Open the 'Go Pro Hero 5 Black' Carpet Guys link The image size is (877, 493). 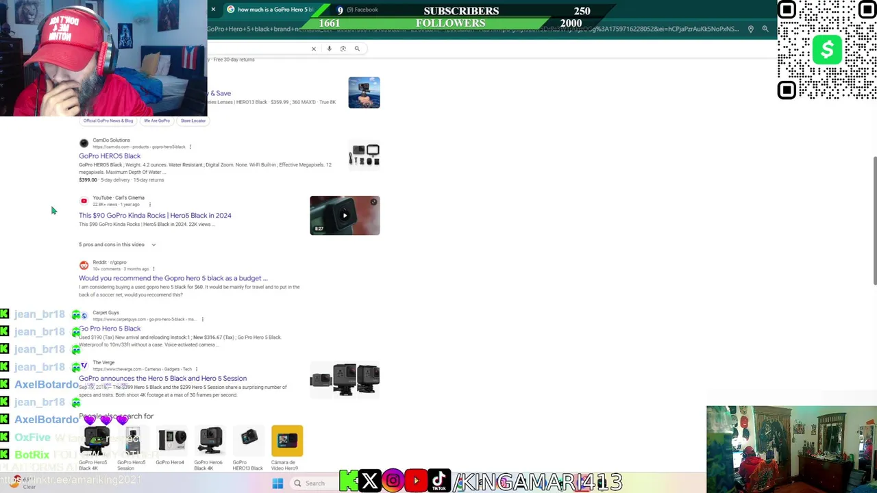click(110, 329)
